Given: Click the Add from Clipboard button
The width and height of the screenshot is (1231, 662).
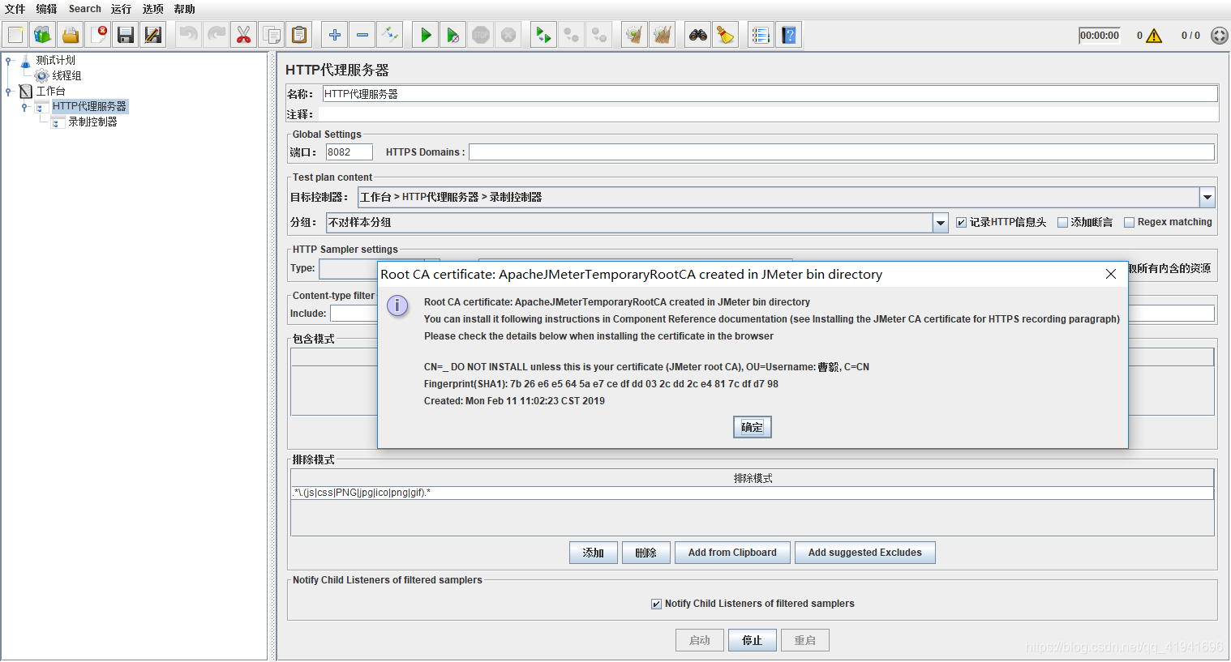Looking at the screenshot, I should (x=732, y=553).
